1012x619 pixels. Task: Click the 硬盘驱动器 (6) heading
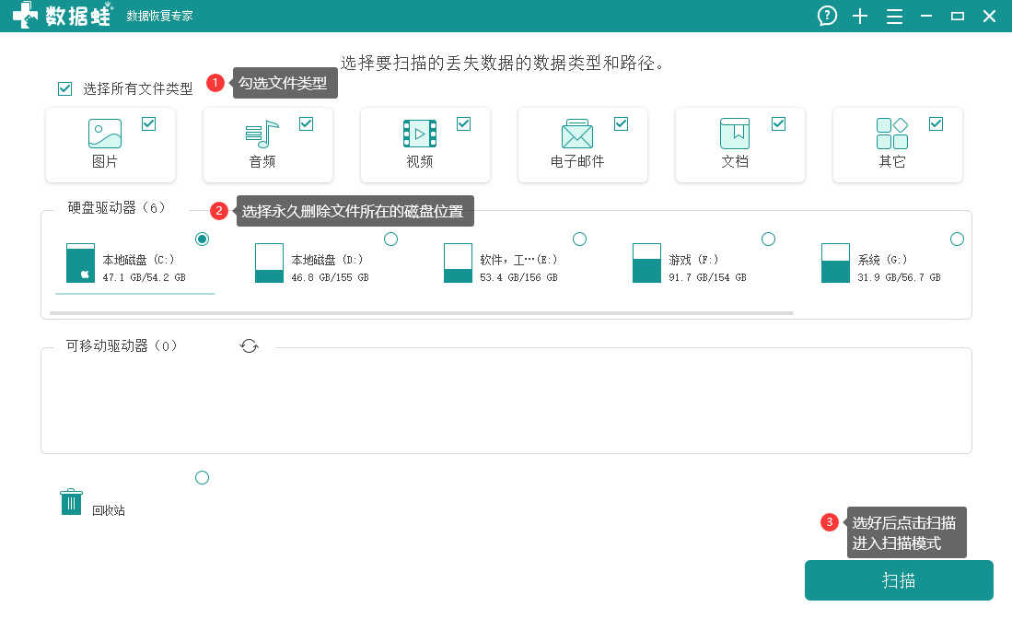(117, 207)
